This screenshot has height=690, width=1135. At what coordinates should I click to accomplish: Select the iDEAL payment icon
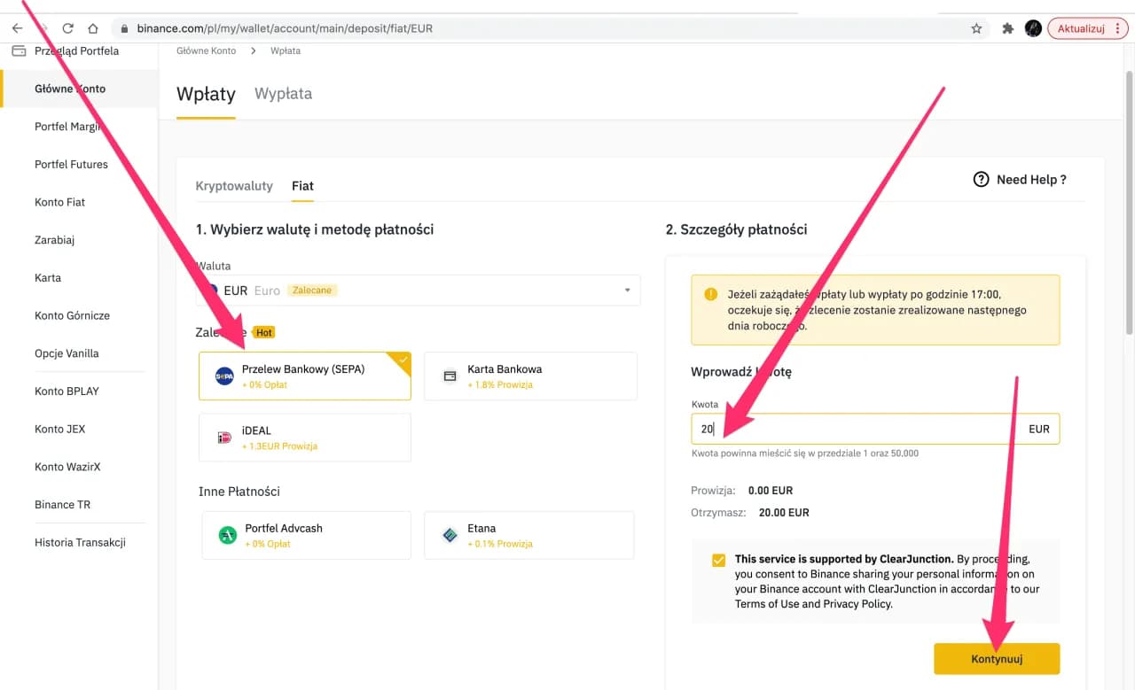click(x=225, y=438)
